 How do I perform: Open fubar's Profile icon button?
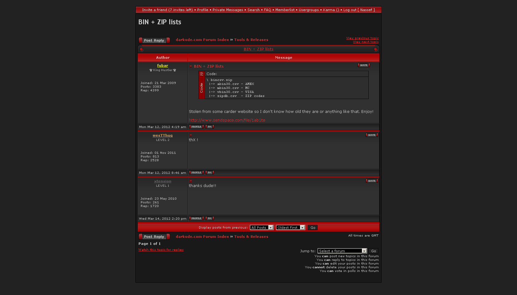[x=196, y=127]
